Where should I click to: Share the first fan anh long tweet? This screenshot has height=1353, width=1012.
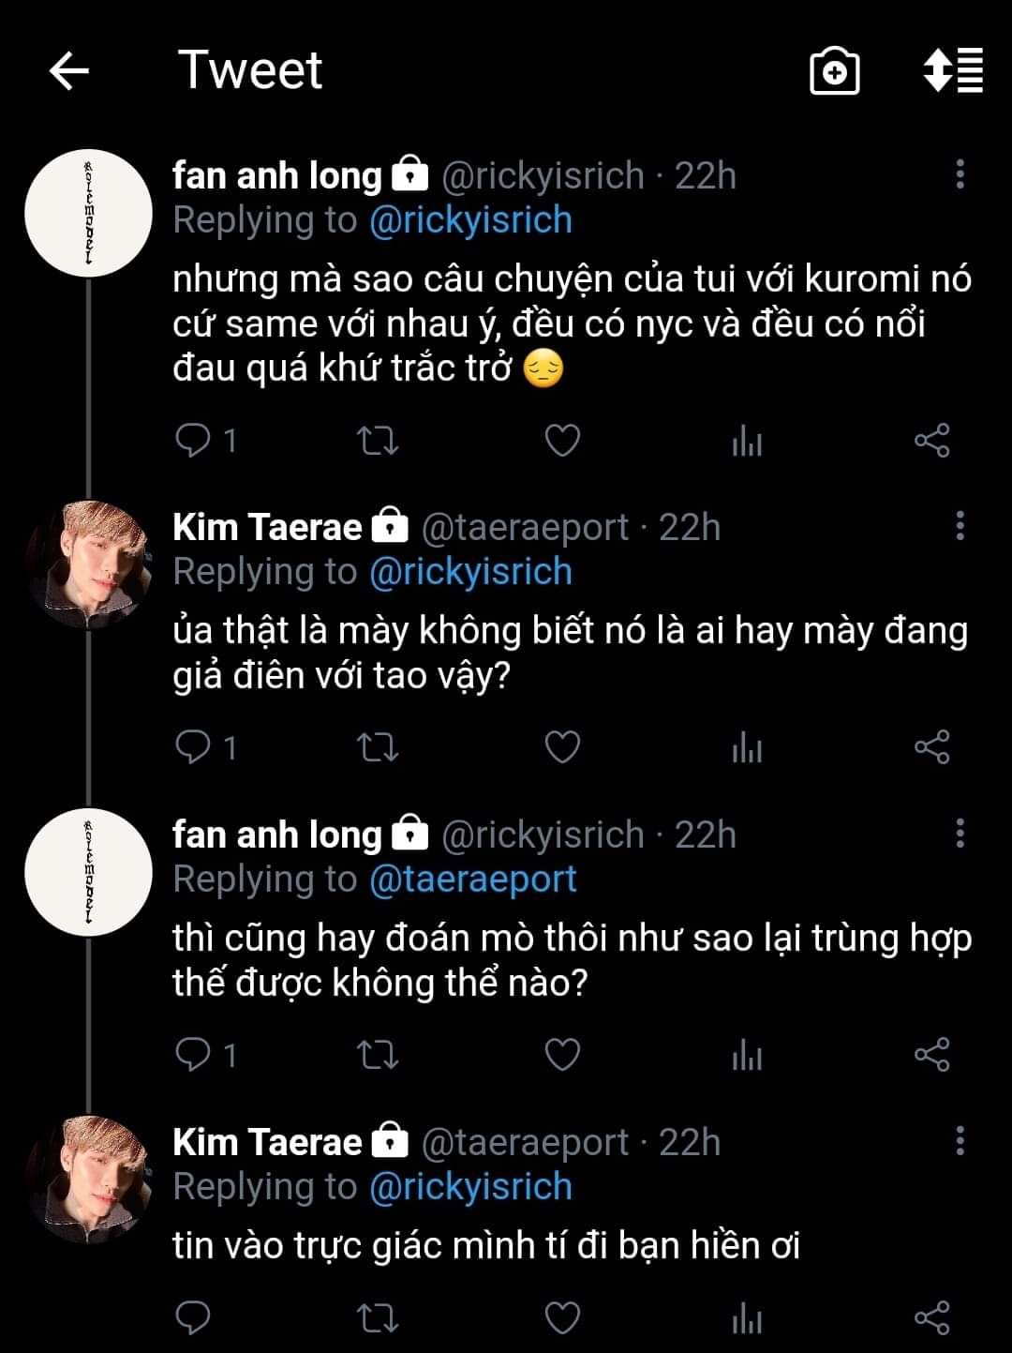click(931, 440)
